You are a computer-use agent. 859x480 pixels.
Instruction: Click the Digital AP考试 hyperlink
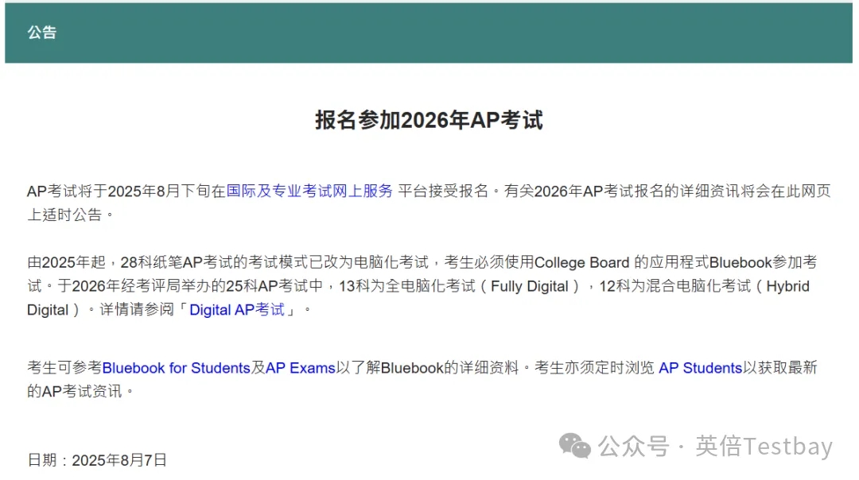point(235,309)
